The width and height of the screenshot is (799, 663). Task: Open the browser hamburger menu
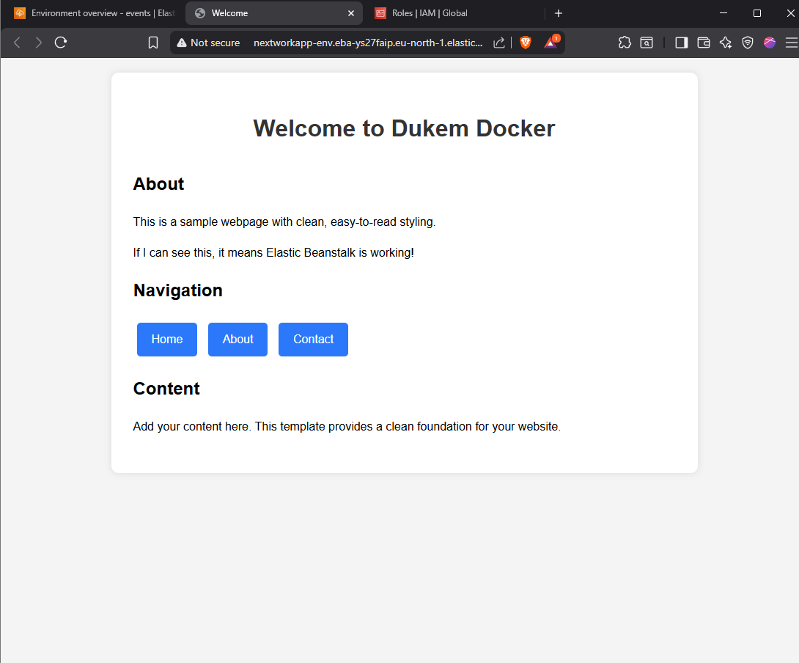point(791,43)
